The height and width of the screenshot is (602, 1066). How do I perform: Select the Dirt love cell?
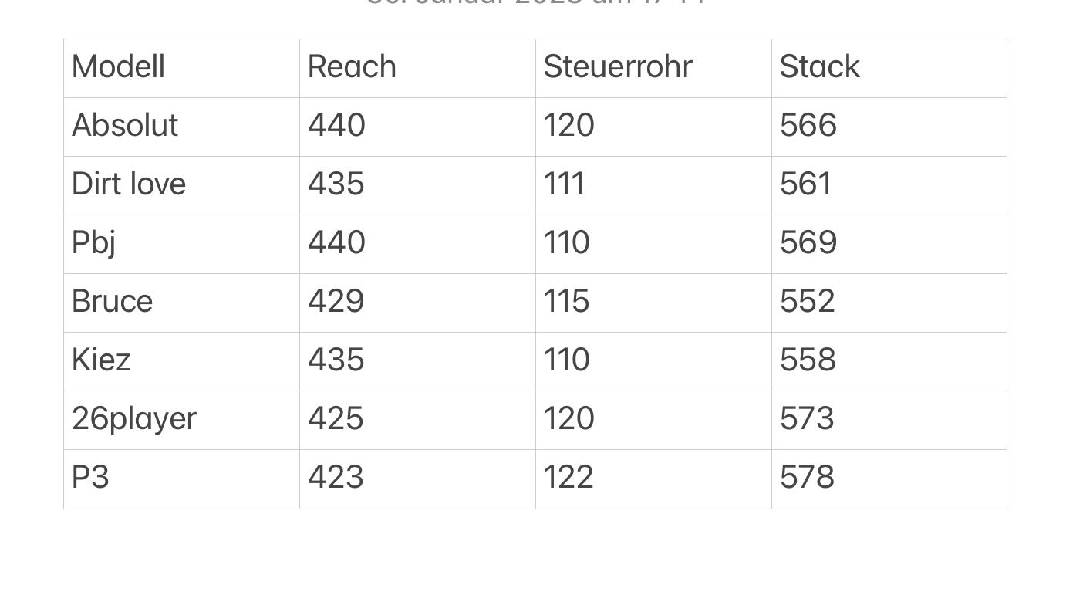point(129,184)
